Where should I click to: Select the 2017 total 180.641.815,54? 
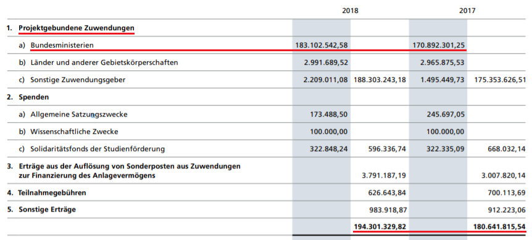499,226
